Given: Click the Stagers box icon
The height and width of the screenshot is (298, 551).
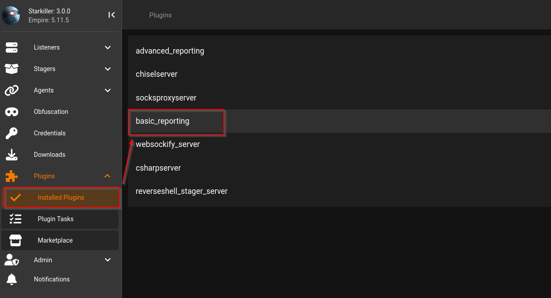Looking at the screenshot, I should [x=12, y=69].
